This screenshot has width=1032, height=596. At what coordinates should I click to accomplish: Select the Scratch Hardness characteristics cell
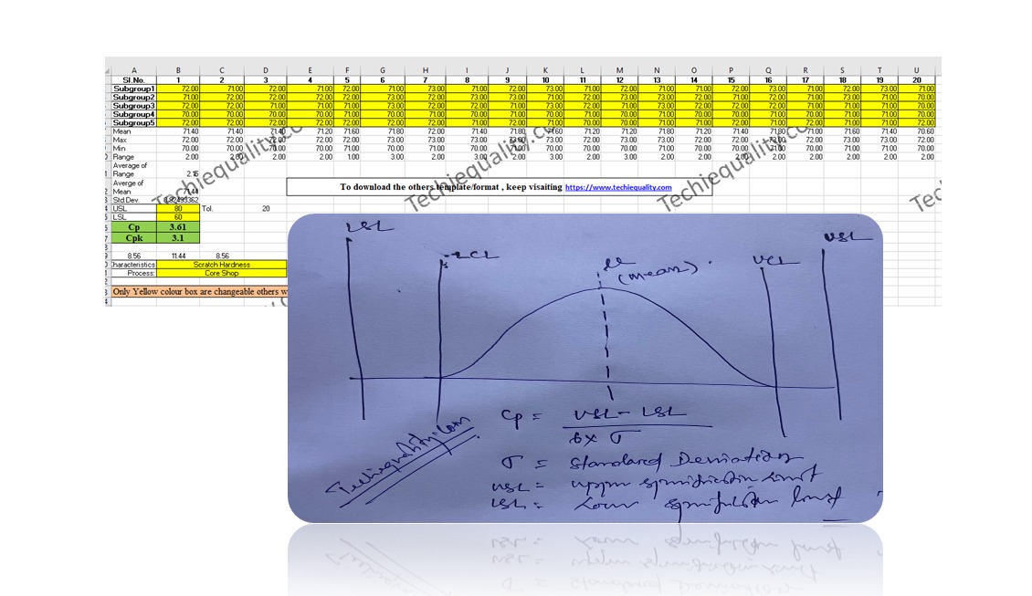pyautogui.click(x=220, y=263)
